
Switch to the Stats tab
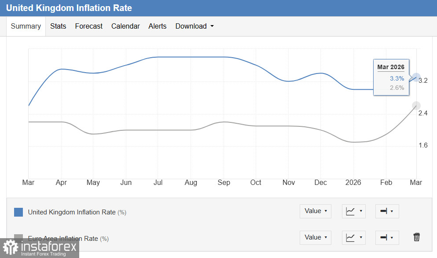pyautogui.click(x=58, y=26)
